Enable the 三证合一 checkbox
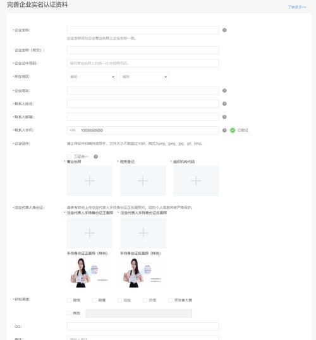 69,156
